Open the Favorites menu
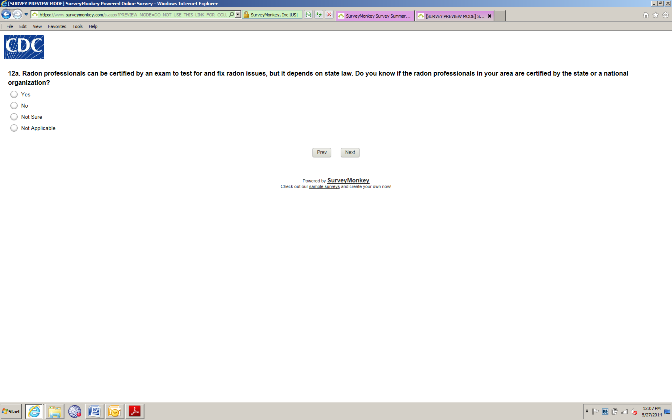Image resolution: width=672 pixels, height=420 pixels. (x=57, y=26)
